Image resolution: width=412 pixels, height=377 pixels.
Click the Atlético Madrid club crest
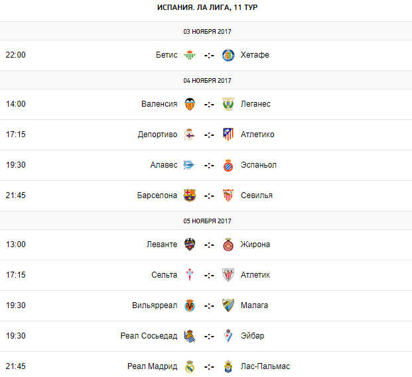(228, 135)
